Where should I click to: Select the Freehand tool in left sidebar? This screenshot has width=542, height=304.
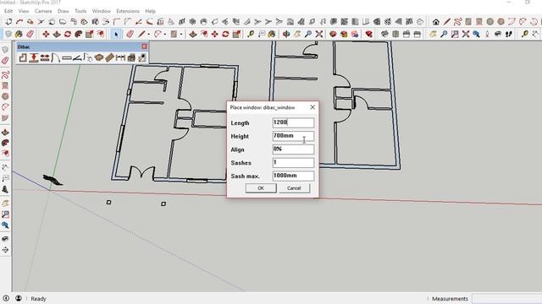coord(5,75)
